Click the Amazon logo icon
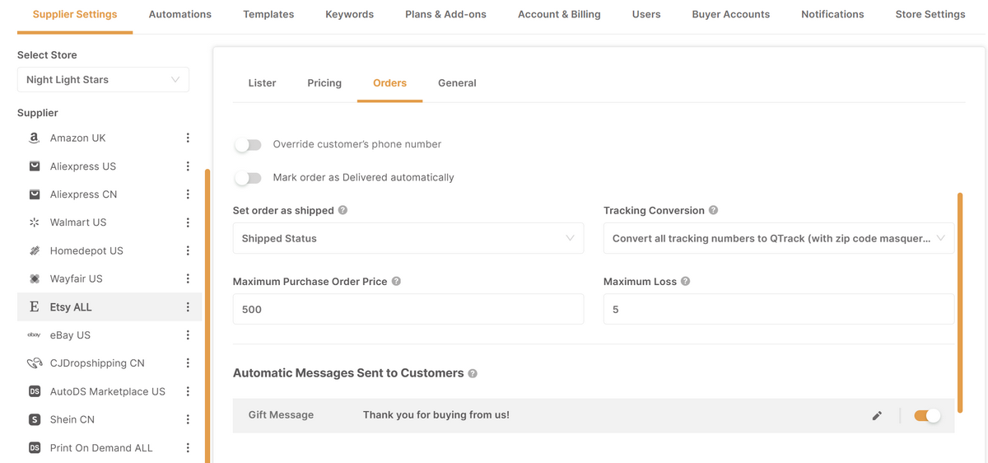 pos(34,138)
